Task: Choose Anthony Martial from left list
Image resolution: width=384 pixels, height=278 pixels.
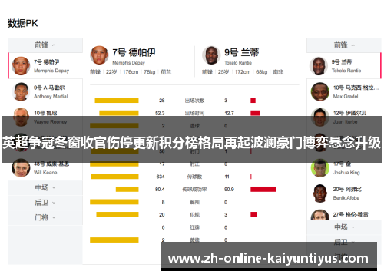Action: coord(45,91)
